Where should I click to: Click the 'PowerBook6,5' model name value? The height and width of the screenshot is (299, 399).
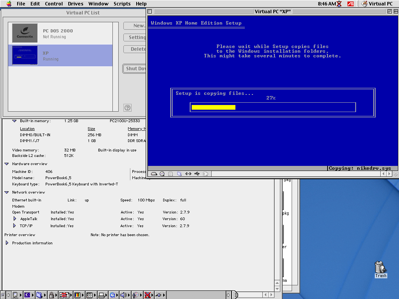click(x=58, y=178)
